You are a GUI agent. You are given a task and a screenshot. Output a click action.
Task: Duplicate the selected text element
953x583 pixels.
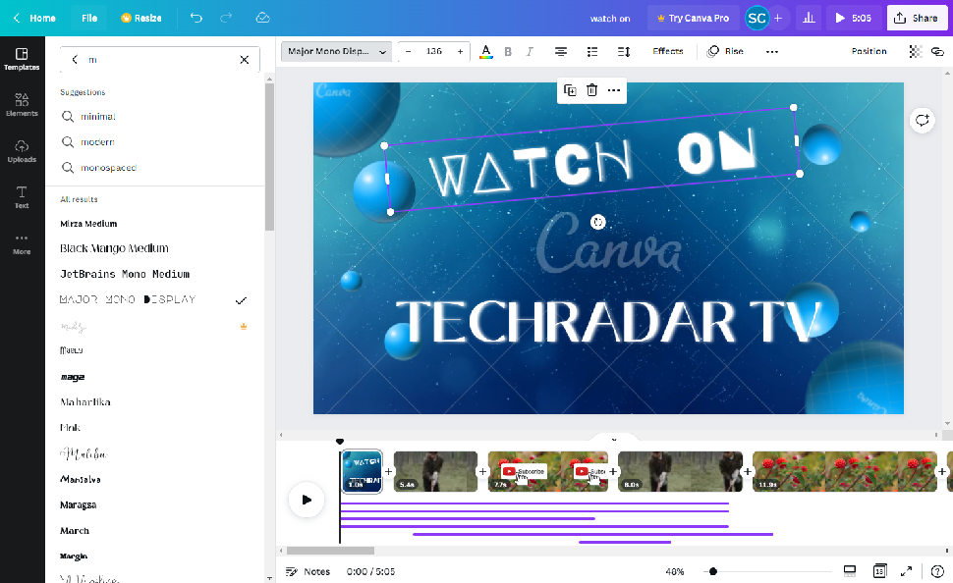pos(570,90)
